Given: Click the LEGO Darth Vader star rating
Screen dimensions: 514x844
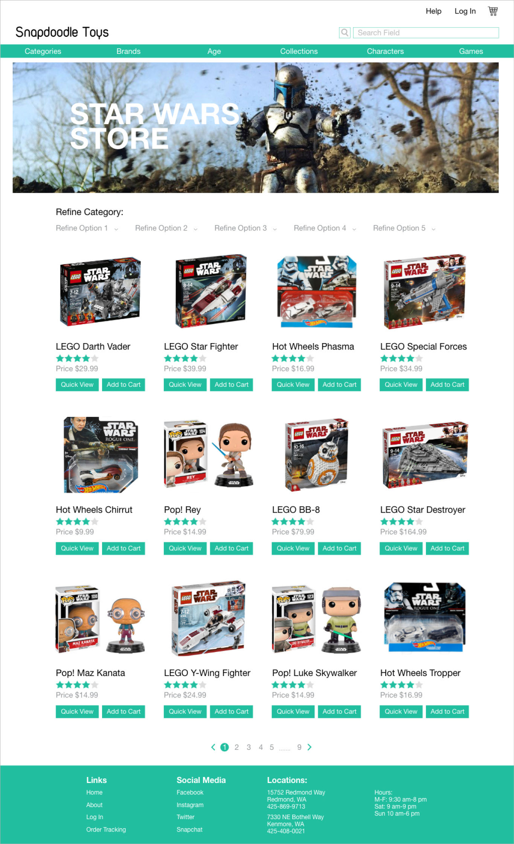Looking at the screenshot, I should point(77,358).
